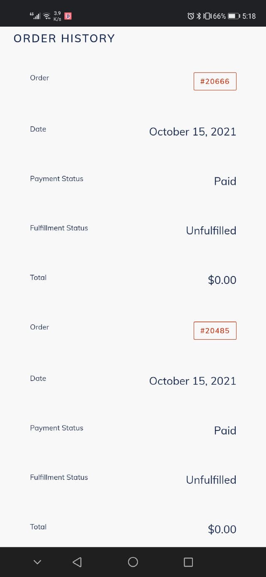The height and width of the screenshot is (577, 266).
Task: Tap the ORDER HISTORY heading
Action: (x=64, y=39)
